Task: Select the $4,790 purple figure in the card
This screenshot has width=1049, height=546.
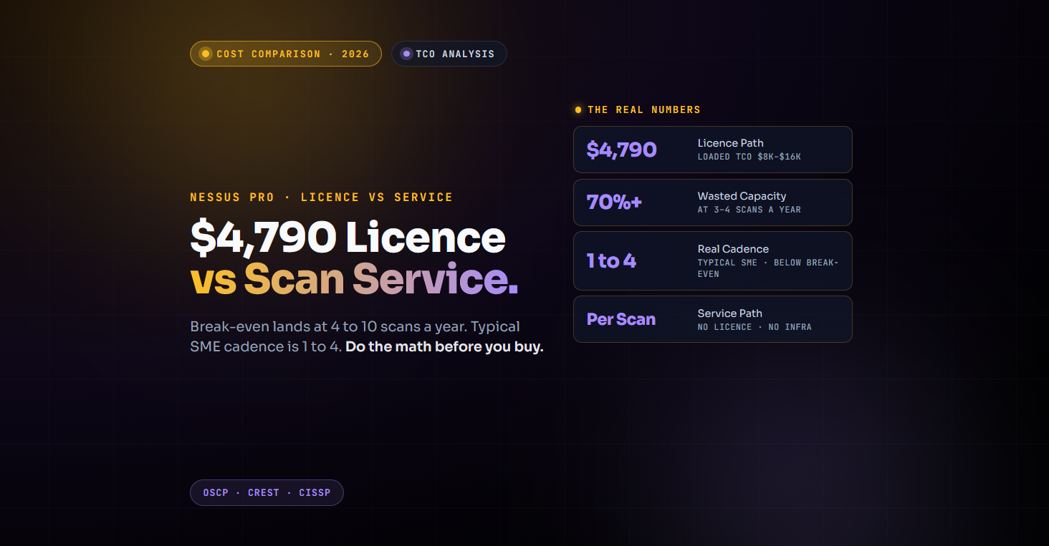Action: 621,150
